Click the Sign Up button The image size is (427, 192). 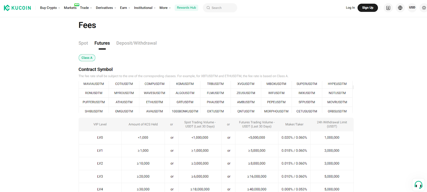(367, 8)
